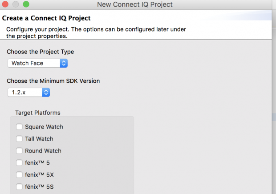
Task: Click the green zoom window button
Action: pyautogui.click(x=26, y=4)
